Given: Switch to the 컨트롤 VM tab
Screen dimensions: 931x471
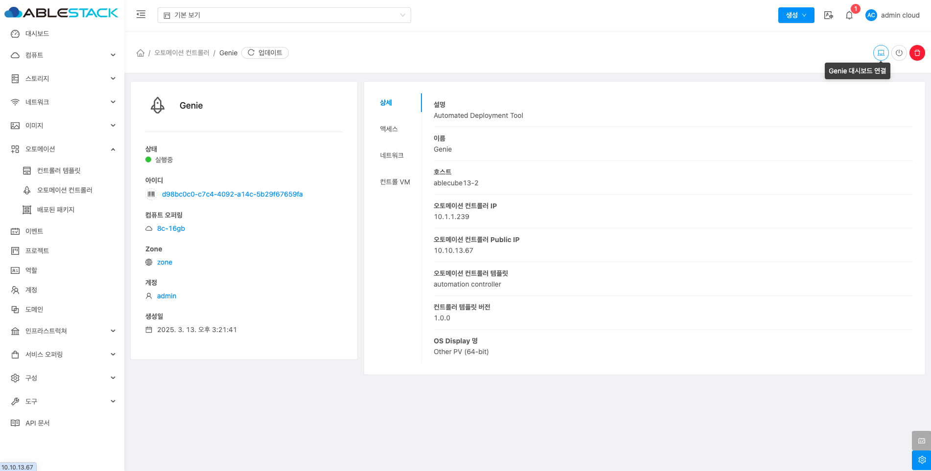Looking at the screenshot, I should click(395, 182).
